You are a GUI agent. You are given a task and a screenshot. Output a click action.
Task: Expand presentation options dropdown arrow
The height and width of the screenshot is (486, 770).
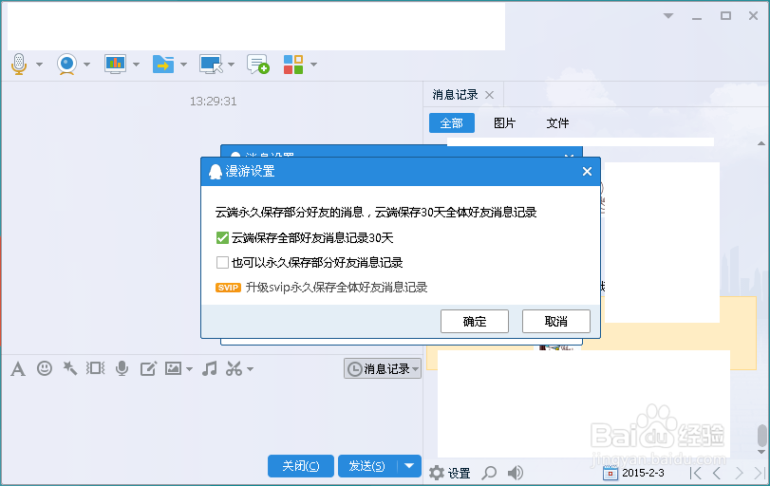point(136,65)
